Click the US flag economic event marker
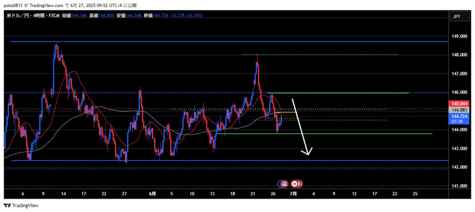The height and width of the screenshot is (212, 475). pyautogui.click(x=284, y=184)
